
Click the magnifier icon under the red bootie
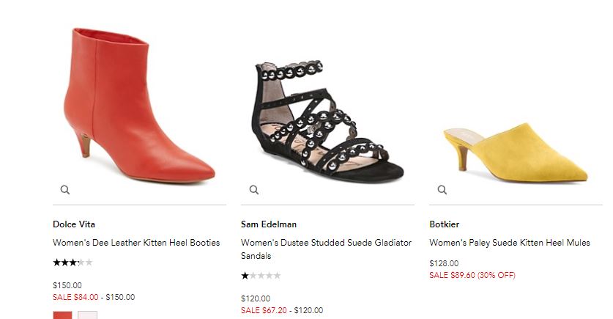tap(65, 190)
